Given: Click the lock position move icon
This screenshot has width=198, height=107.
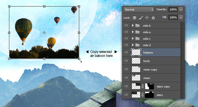Looking at the screenshot, I should pyautogui.click(x=147, y=18).
